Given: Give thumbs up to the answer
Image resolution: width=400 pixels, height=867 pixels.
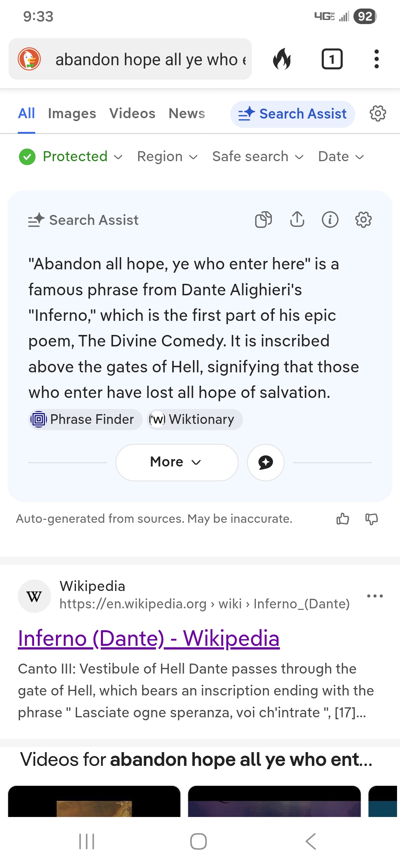Looking at the screenshot, I should (x=343, y=519).
